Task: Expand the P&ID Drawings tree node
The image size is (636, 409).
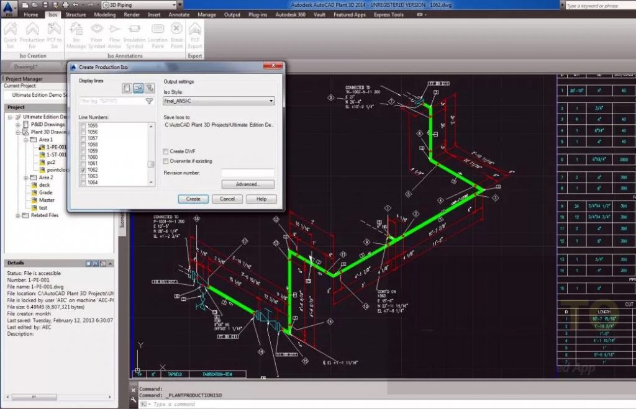Action: pos(18,125)
